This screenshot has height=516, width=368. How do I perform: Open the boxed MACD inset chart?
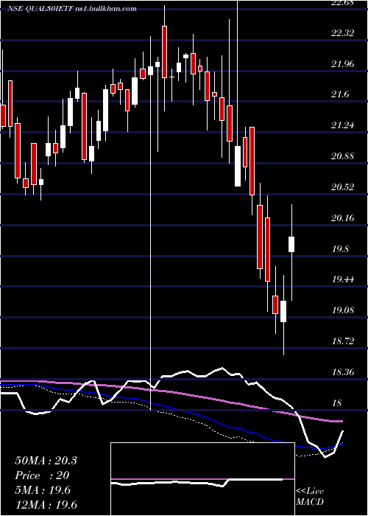(x=202, y=479)
